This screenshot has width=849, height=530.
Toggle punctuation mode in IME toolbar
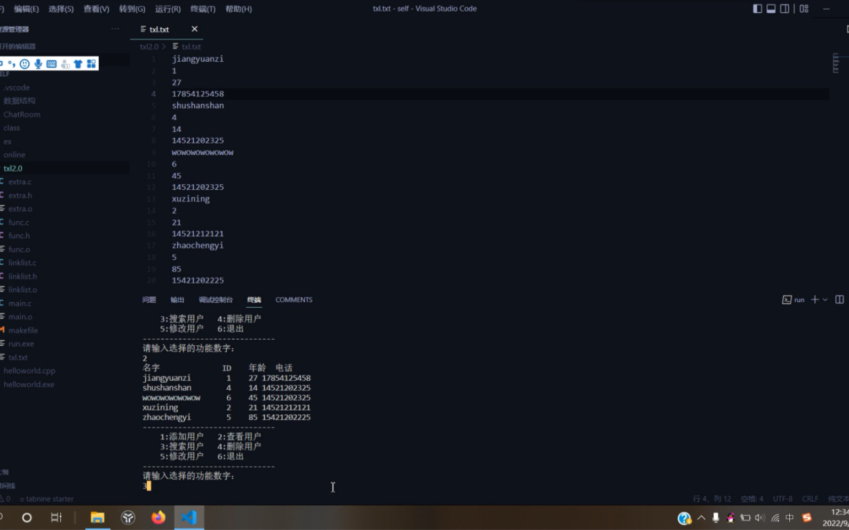coord(11,64)
